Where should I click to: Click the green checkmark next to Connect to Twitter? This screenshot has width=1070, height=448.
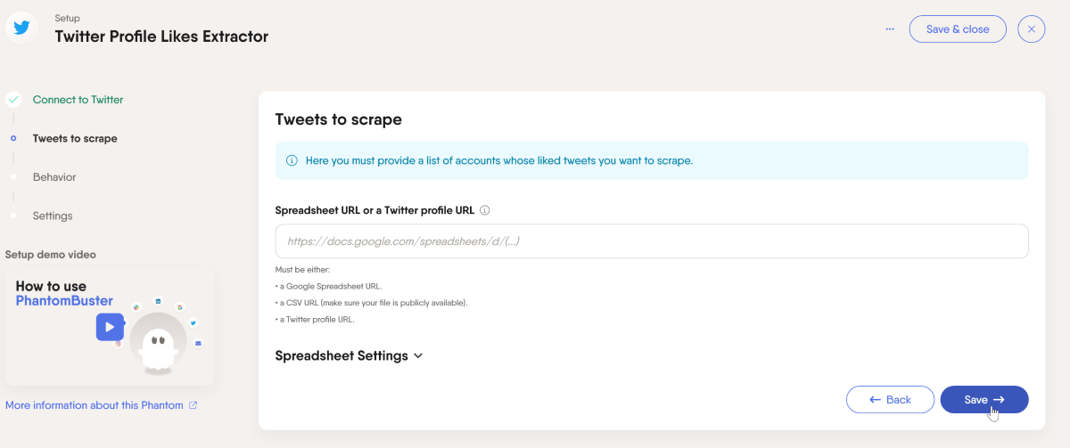tap(13, 100)
